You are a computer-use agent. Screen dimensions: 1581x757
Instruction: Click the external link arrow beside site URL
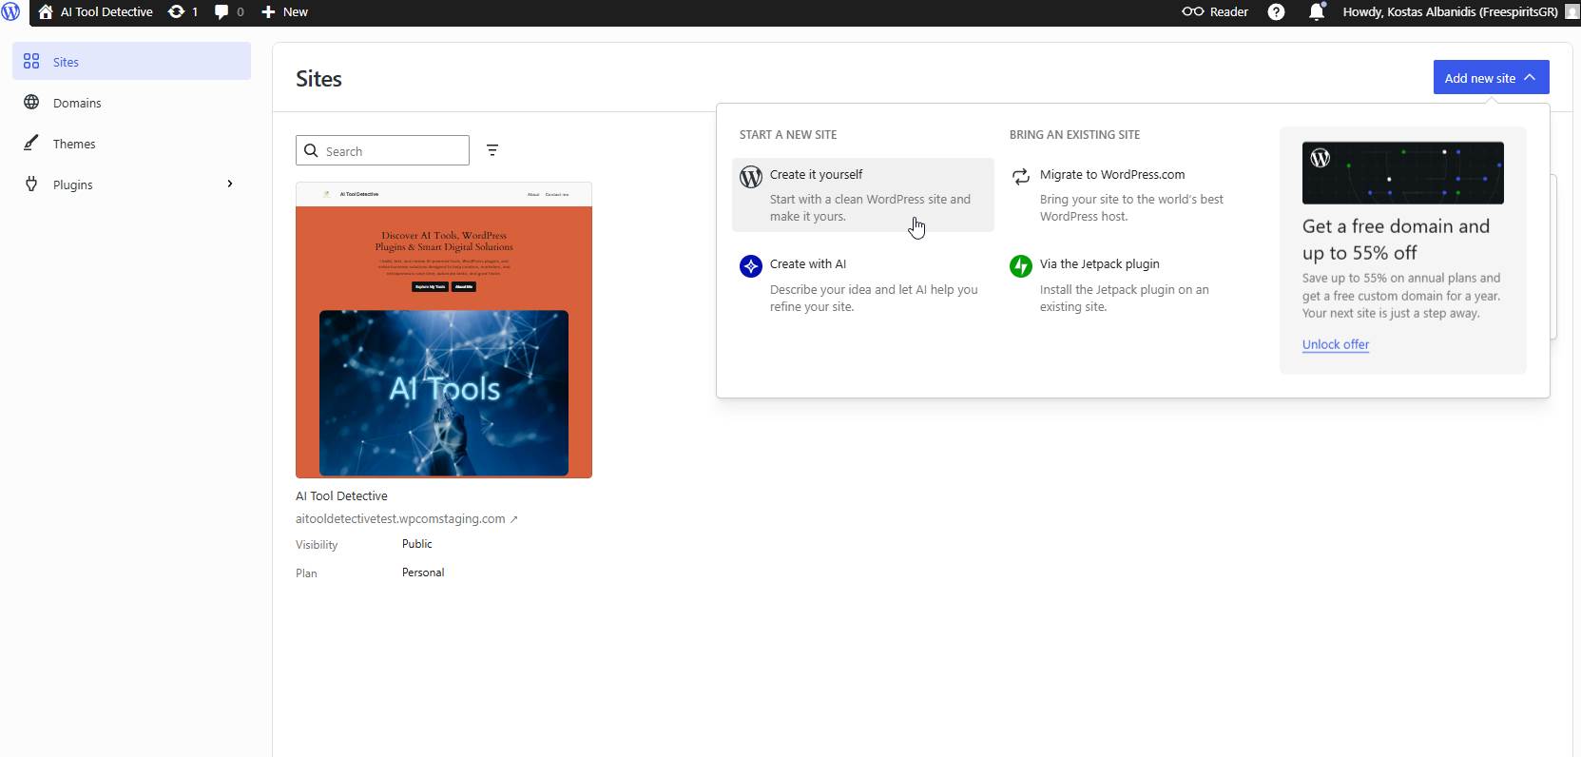(x=514, y=519)
